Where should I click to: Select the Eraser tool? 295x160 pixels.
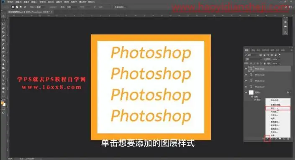point(3,56)
